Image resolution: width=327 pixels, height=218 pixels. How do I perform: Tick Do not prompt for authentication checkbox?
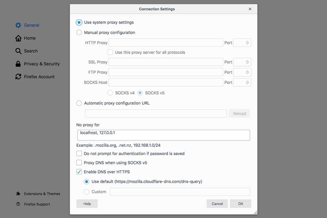[x=79, y=153]
